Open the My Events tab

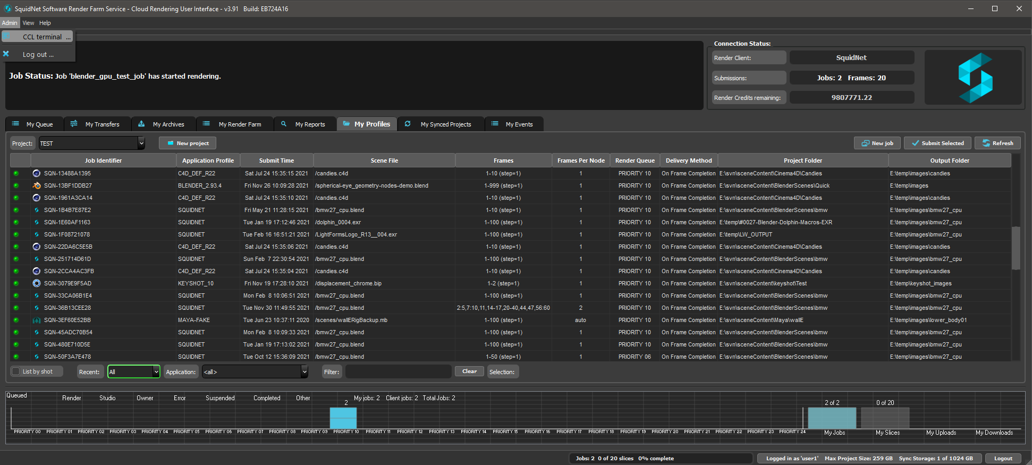[x=513, y=124]
